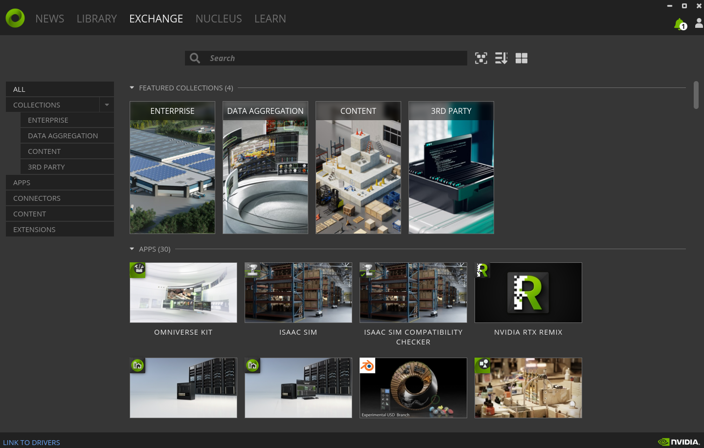Image resolution: width=704 pixels, height=448 pixels.
Task: Select the EXCHANGE tab
Action: 156,19
